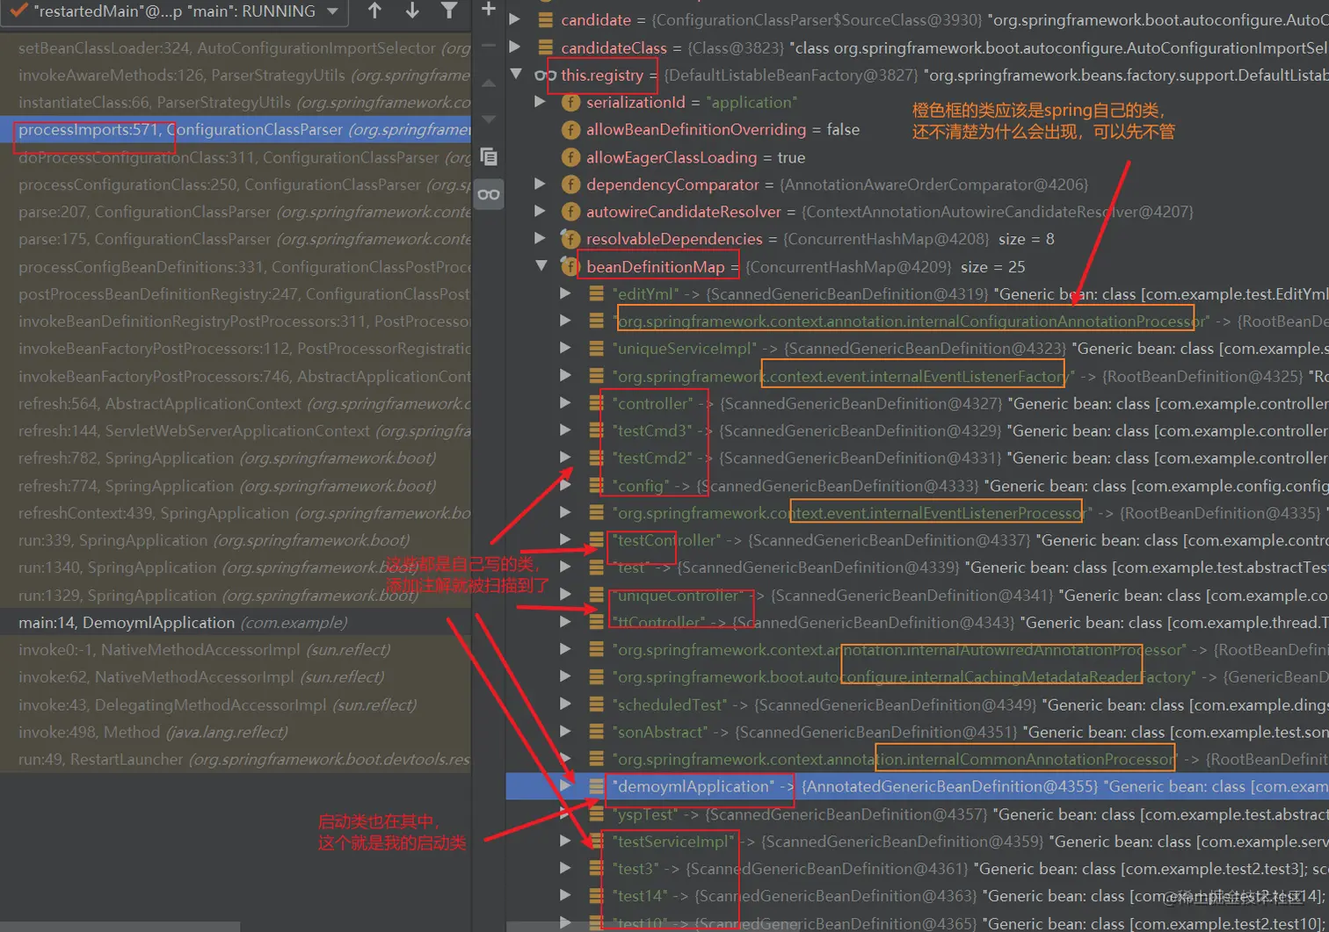Image resolution: width=1329 pixels, height=932 pixels.
Task: Select frame main:14, DemoymlApplication
Action: 236,623
